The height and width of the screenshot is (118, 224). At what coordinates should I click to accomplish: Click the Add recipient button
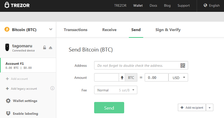pyautogui.click(x=192, y=108)
